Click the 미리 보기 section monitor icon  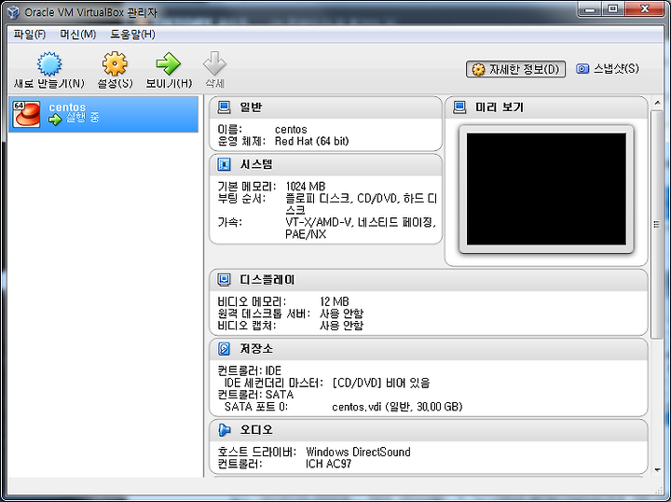coord(459,107)
